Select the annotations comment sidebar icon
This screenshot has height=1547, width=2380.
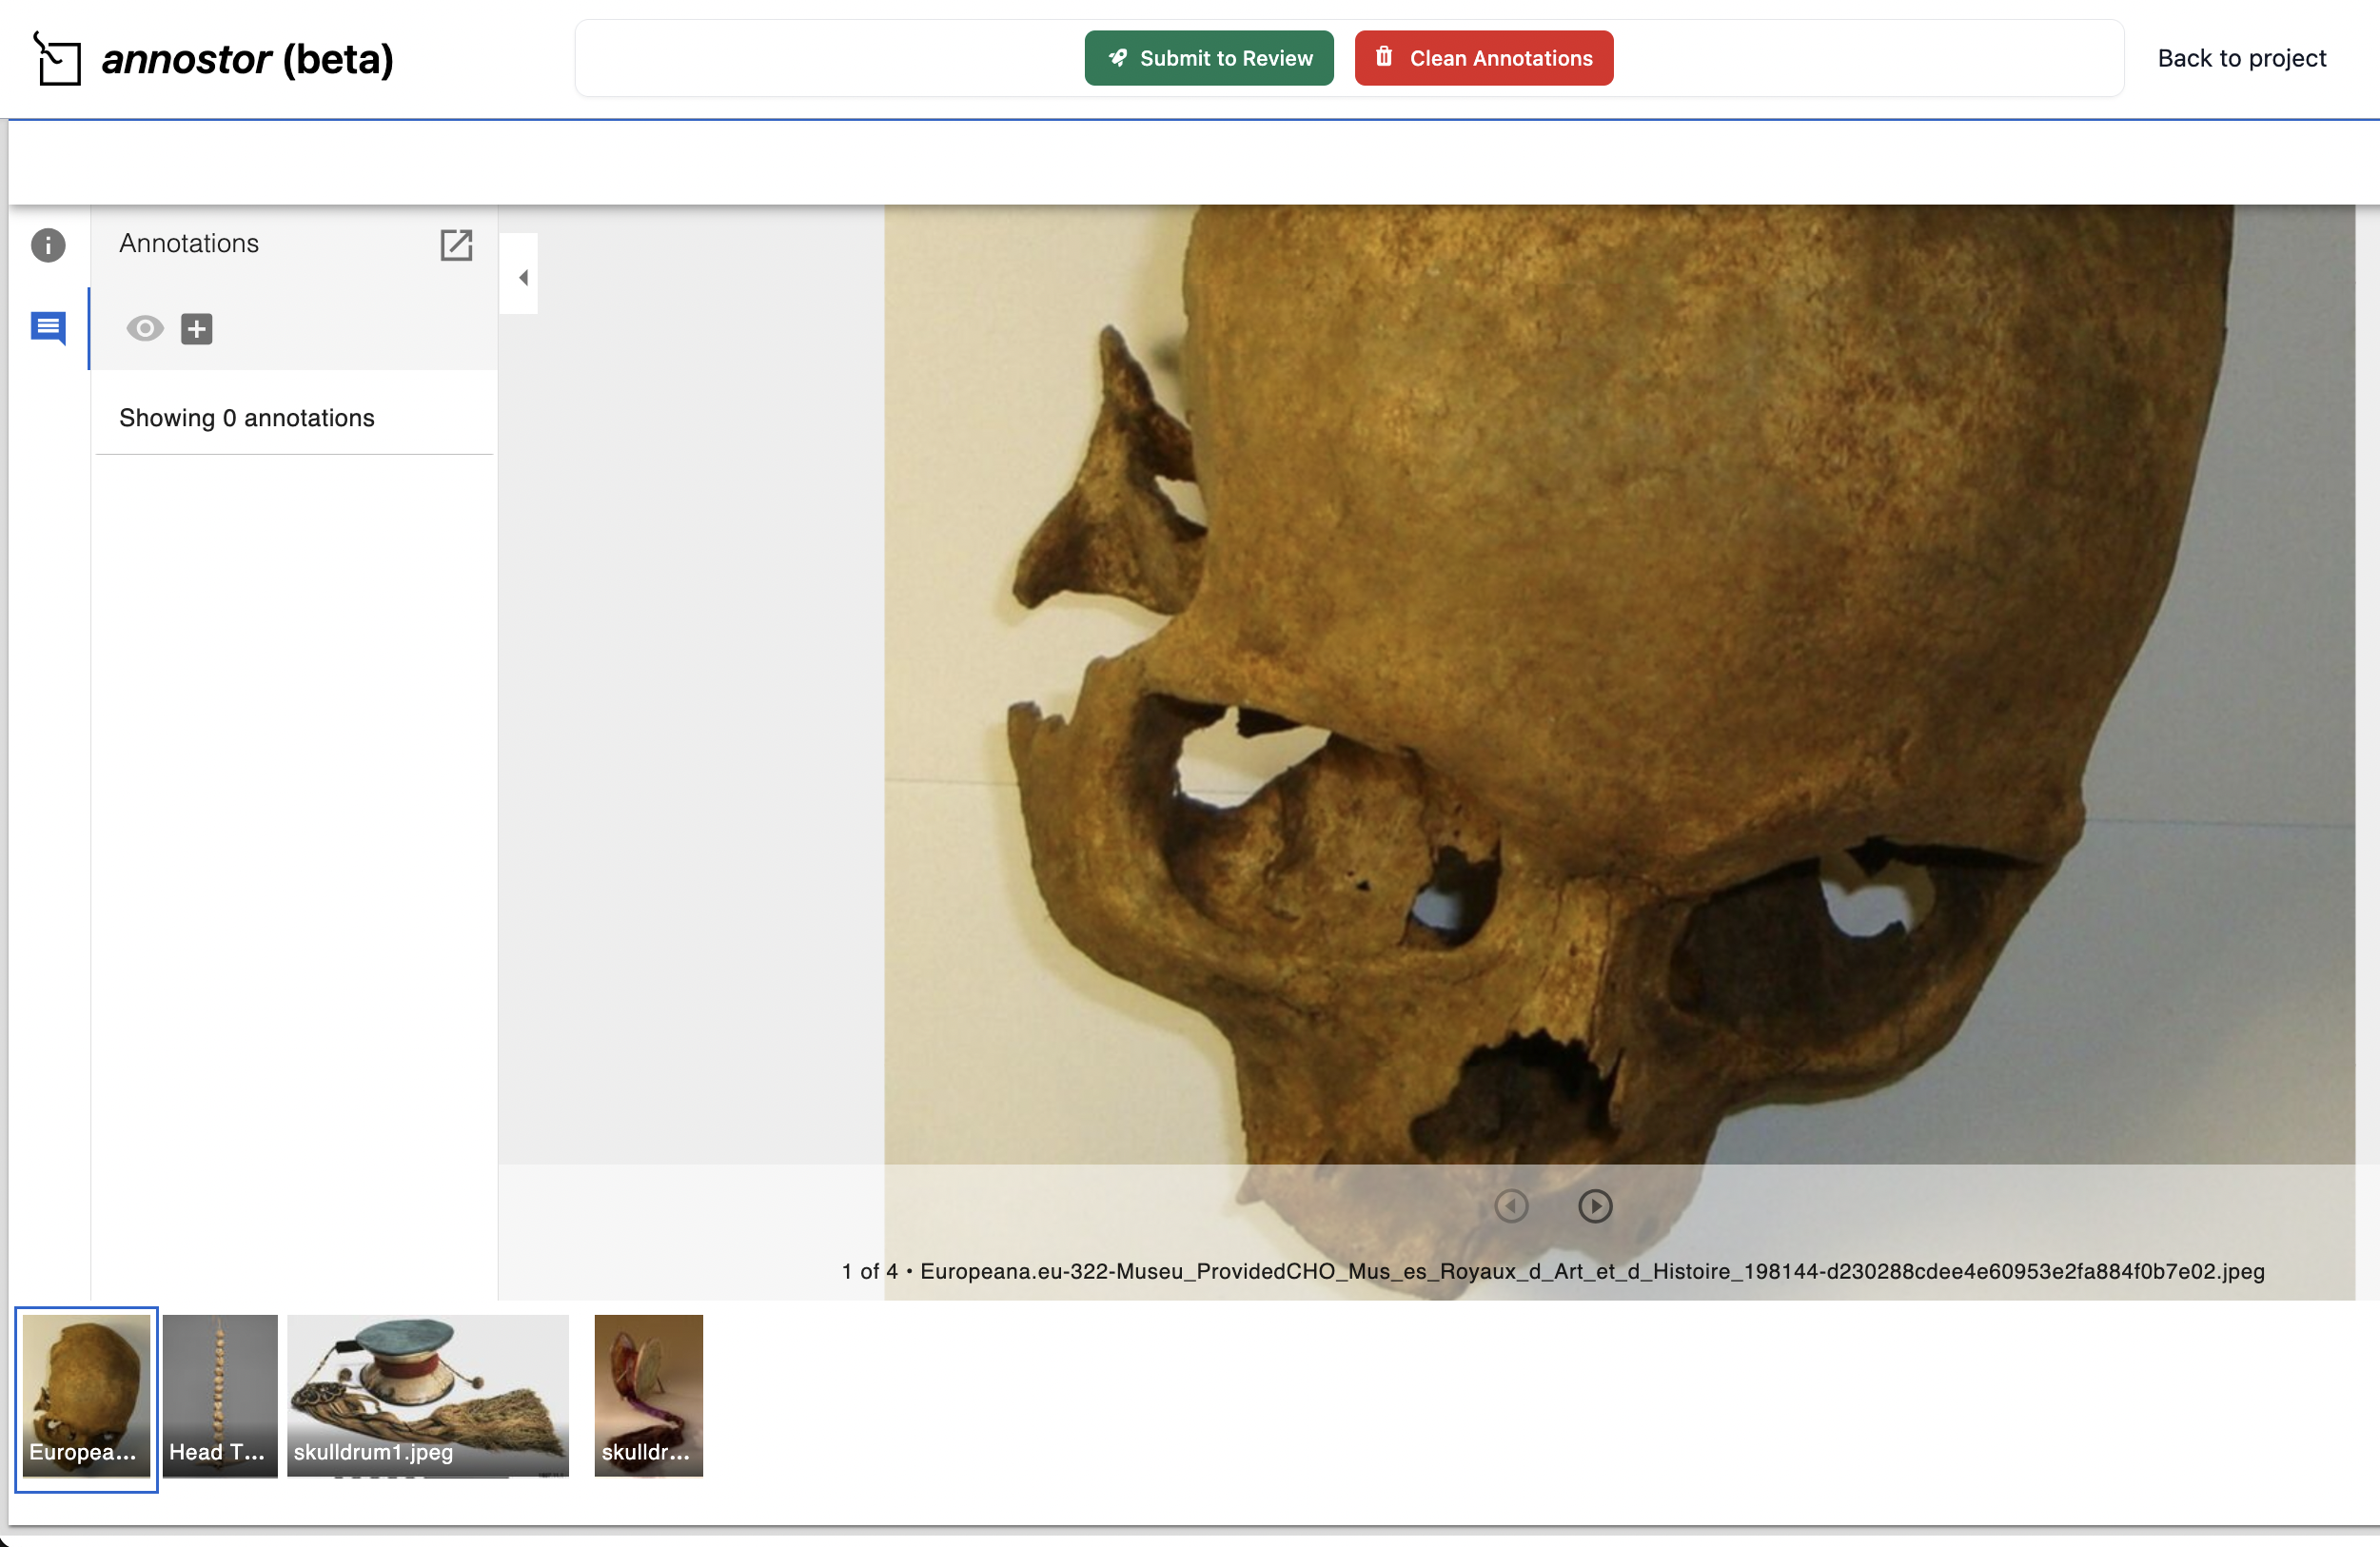48,327
